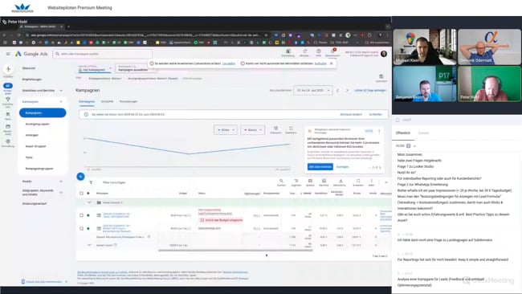Click the Speichern icon below the banner
The image size is (522, 294).
pyautogui.click(x=381, y=76)
